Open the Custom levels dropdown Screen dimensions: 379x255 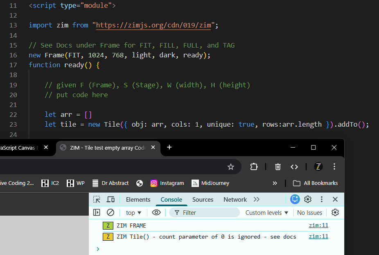267,212
